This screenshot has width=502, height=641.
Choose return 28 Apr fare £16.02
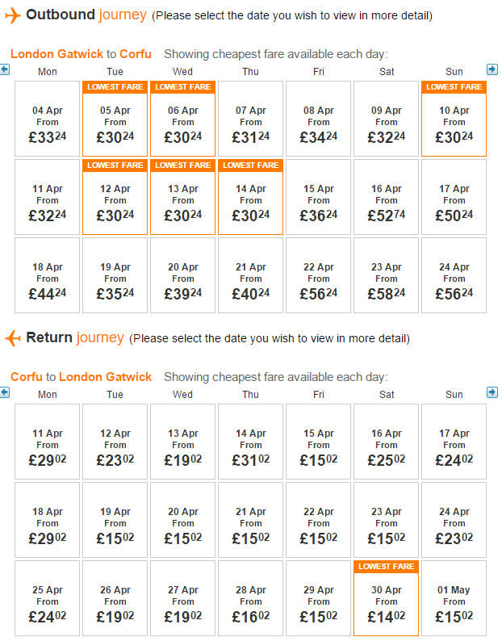point(250,598)
